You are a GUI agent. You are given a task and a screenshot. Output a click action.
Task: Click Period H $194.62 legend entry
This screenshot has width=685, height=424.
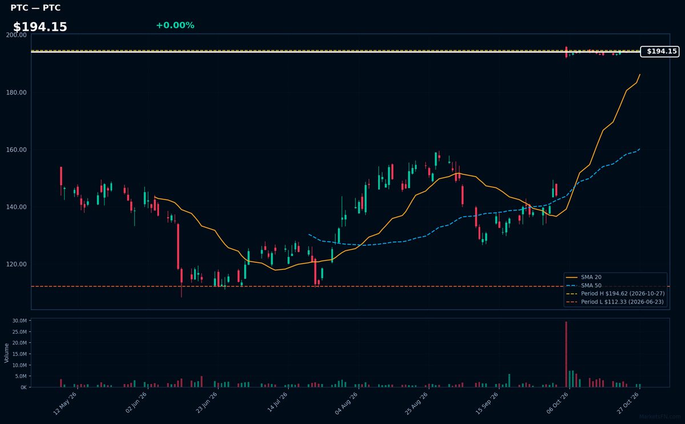tap(615, 293)
